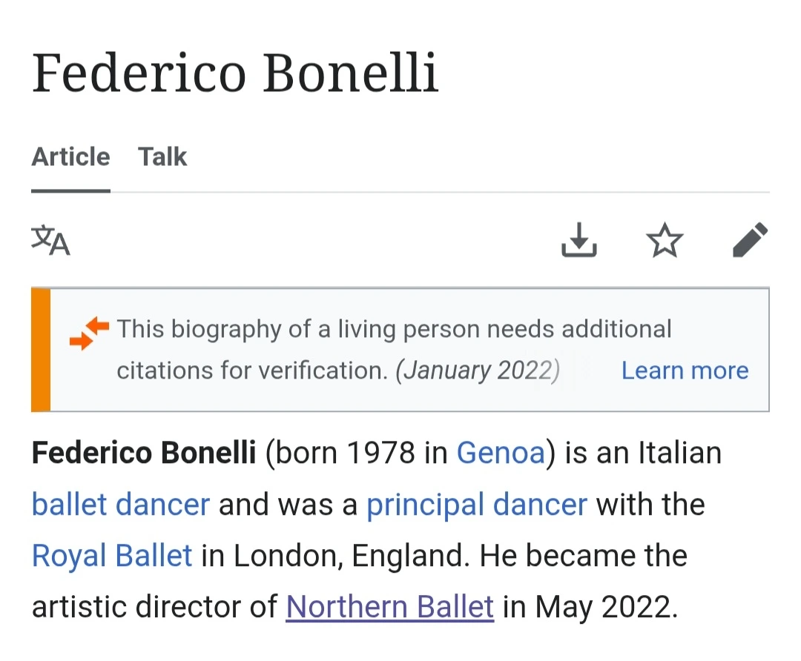
Task: Click the Federico Bonelli page title heading
Action: (x=235, y=73)
